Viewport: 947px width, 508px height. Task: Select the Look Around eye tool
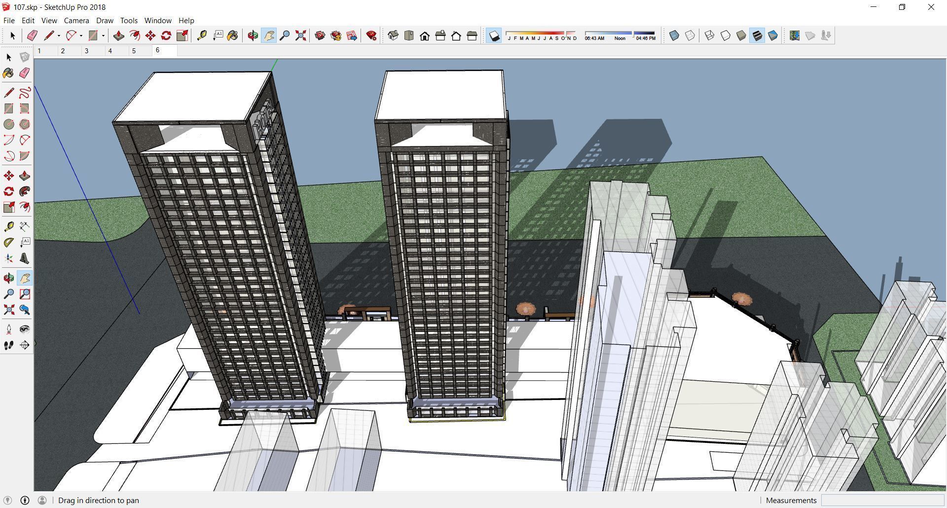pyautogui.click(x=25, y=329)
